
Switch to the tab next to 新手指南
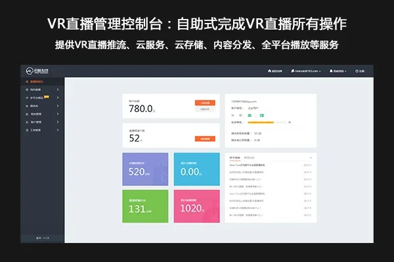pyautogui.click(x=250, y=158)
